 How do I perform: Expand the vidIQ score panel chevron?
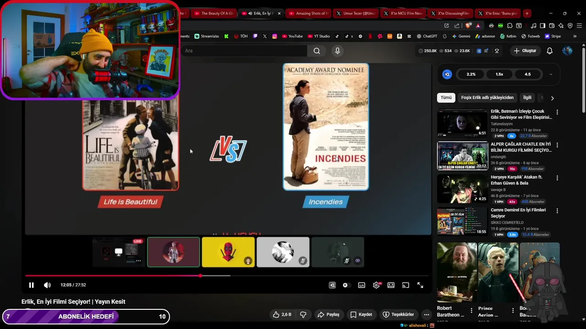[x=551, y=74]
